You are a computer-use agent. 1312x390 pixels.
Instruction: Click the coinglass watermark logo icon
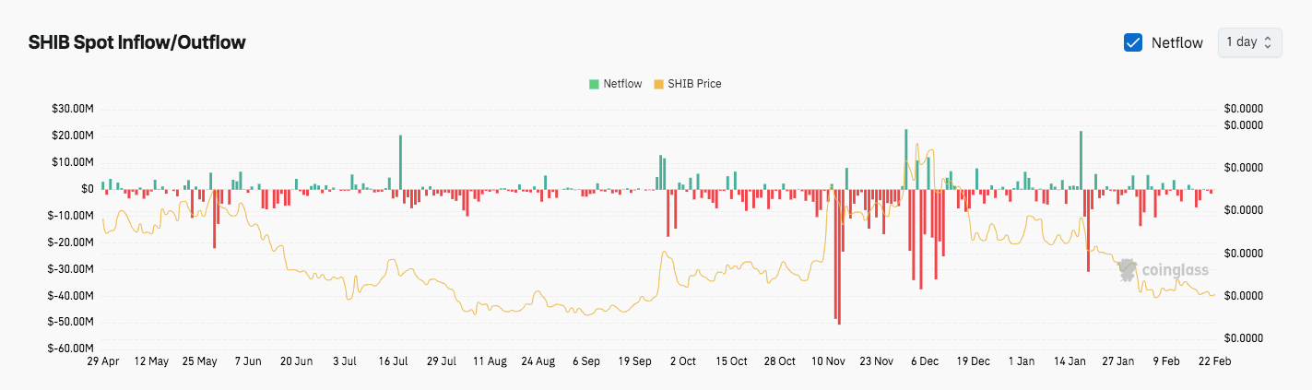coord(1127,271)
